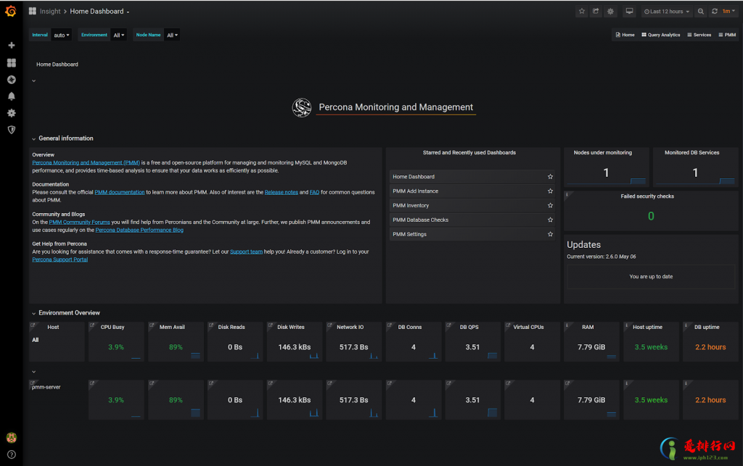Screen dimensions: 743x466
Task: Open the PMM menu
Action: point(727,35)
